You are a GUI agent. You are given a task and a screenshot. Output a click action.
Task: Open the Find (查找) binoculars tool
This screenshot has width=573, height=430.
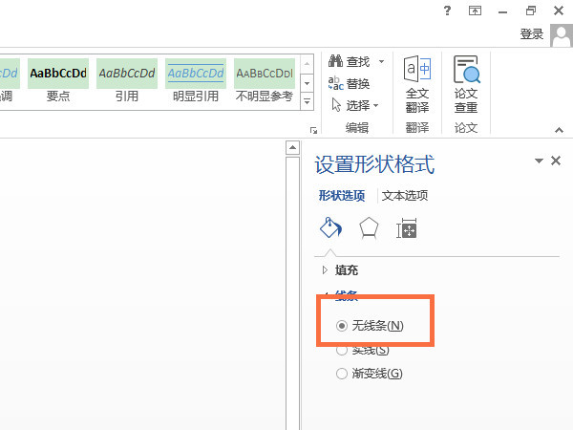coord(349,61)
